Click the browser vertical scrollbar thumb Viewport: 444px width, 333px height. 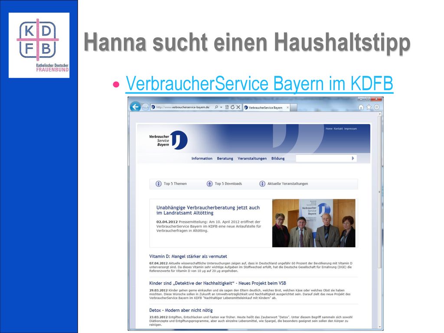[x=380, y=192]
